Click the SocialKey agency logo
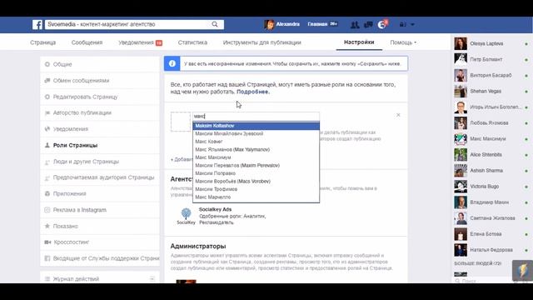The image size is (533, 300). coord(186,217)
